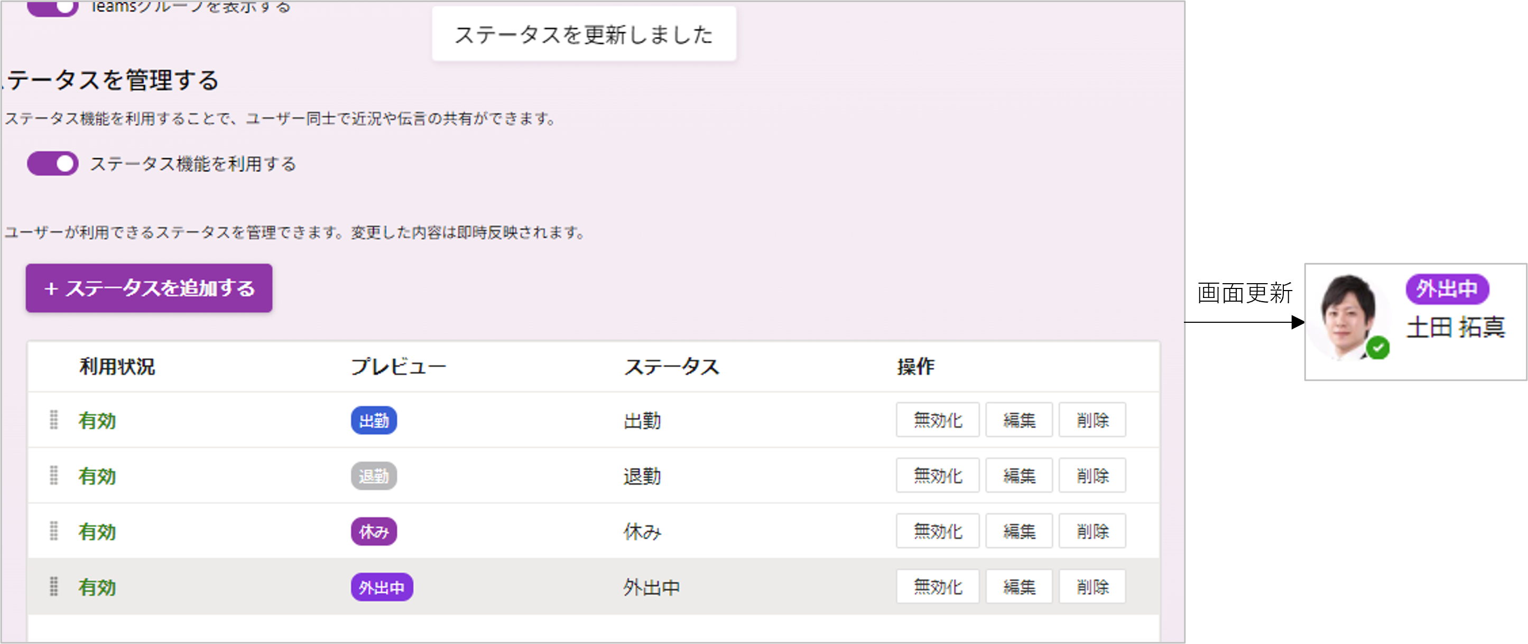
Task: Click the 外出中 status name text
Action: [x=651, y=587]
